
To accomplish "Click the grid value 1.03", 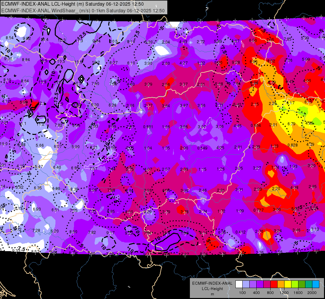I will coord(275,146).
